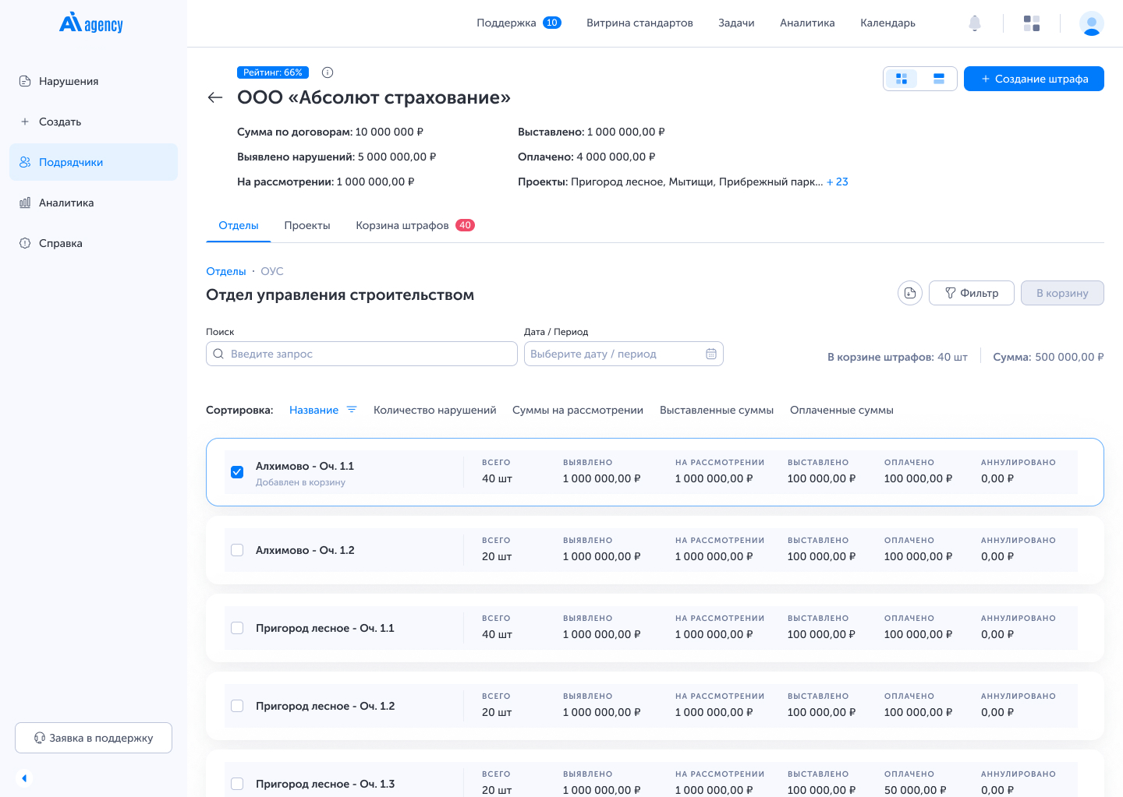Switch to the Проекты tab
This screenshot has height=797, width=1123.
pos(307,225)
